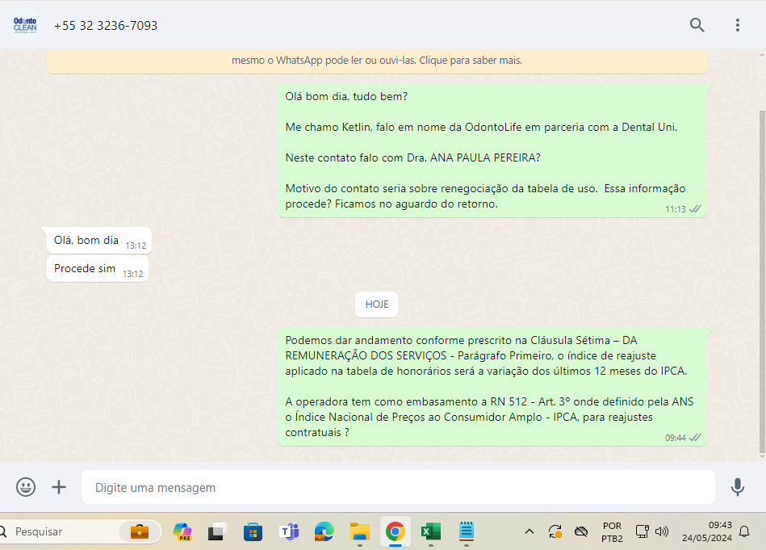Open the three-dot chat menu
766x550 pixels.
(x=737, y=25)
